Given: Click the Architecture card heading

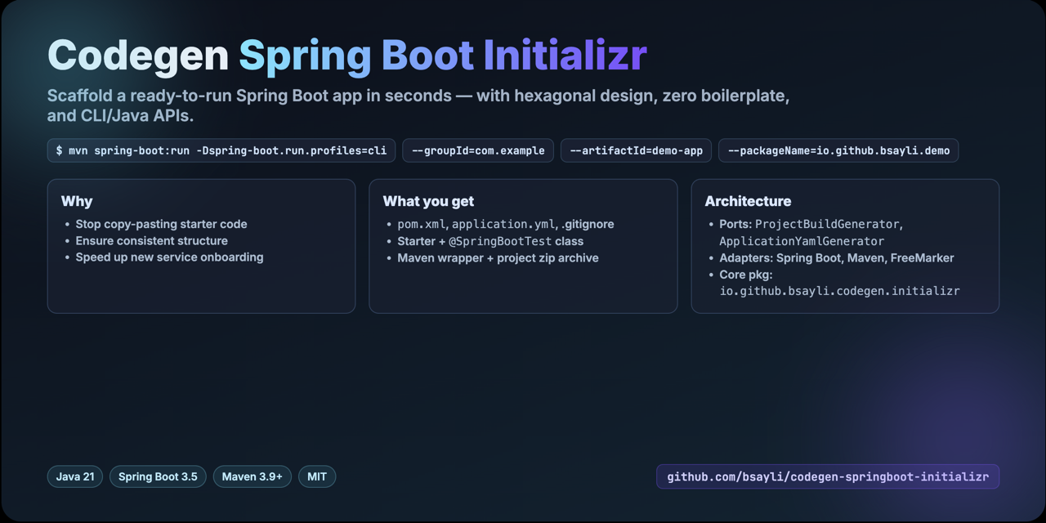Looking at the screenshot, I should (x=748, y=201).
